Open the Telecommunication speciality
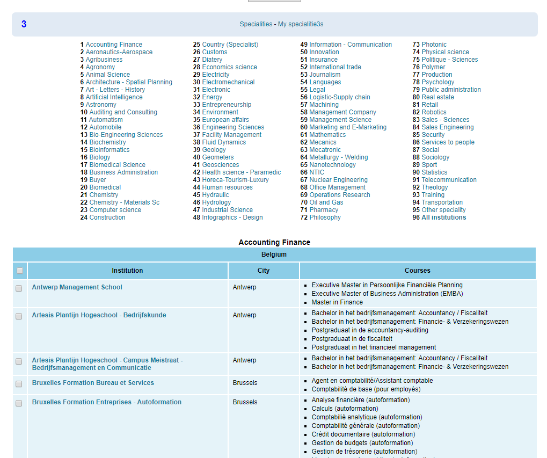Viewport: 547px width, 458px height. [x=449, y=180]
